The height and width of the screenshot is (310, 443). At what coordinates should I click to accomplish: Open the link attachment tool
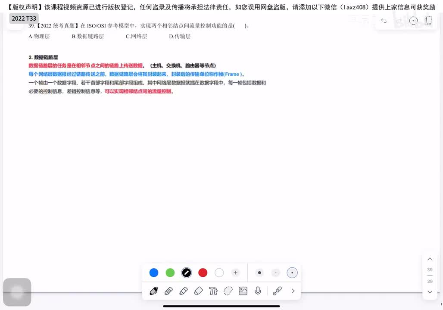[278, 291]
